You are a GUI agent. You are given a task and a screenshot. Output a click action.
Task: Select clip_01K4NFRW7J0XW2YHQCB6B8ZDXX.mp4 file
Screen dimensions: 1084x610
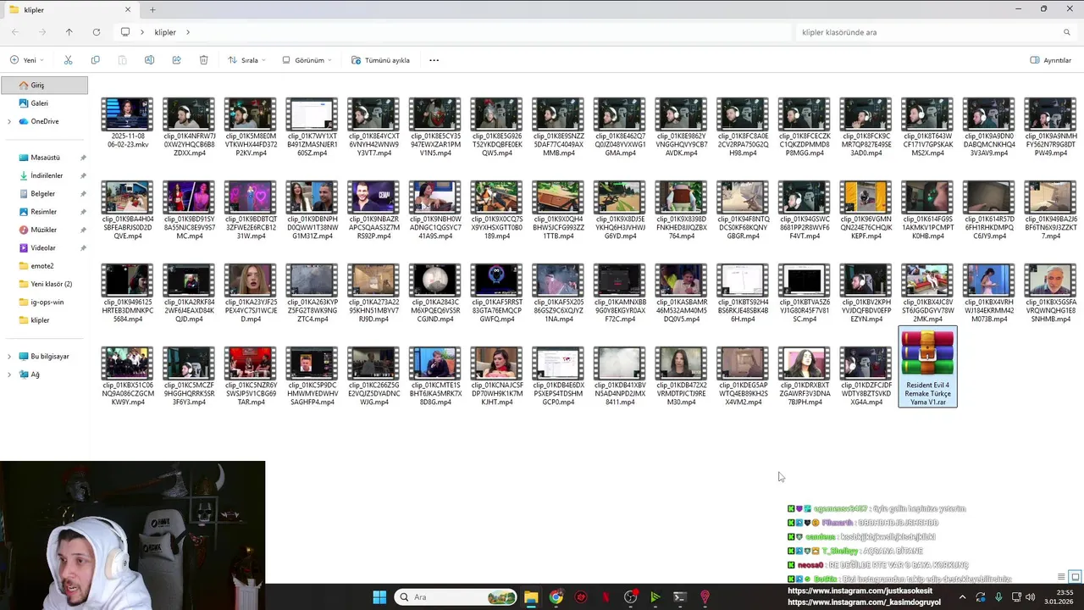tap(189, 127)
